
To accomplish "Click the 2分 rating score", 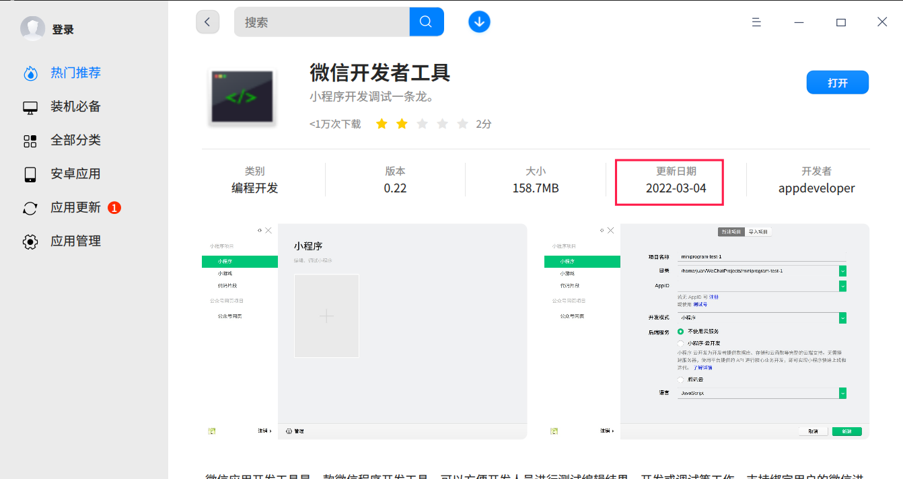I will [484, 124].
